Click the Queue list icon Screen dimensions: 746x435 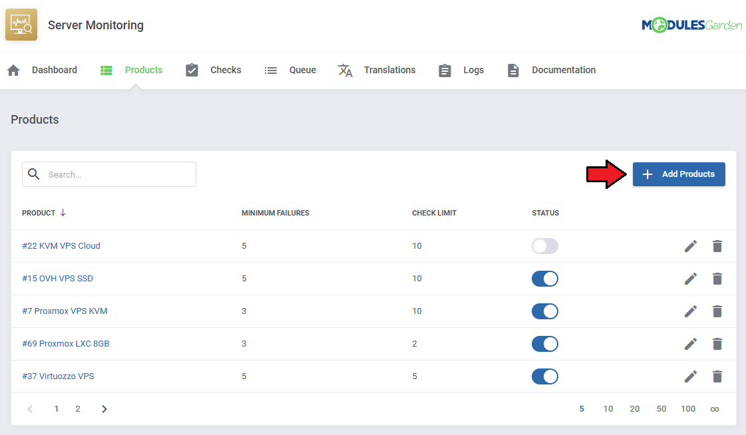point(271,71)
